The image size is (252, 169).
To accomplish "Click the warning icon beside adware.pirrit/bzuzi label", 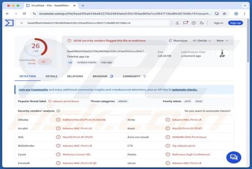I will pos(50,101).
